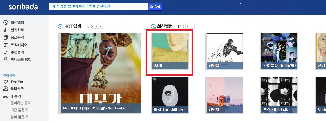
Task: Go to previous 최신앨범 page arrow
Action: point(188,26)
